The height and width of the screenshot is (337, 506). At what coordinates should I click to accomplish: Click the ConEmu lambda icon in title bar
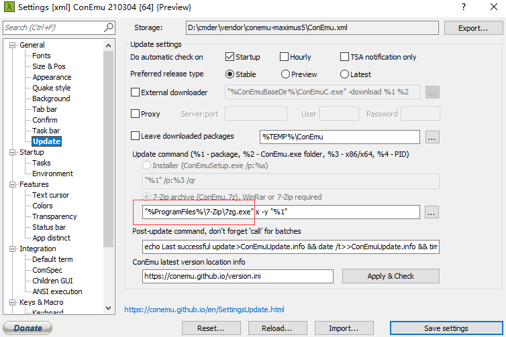coord(9,7)
